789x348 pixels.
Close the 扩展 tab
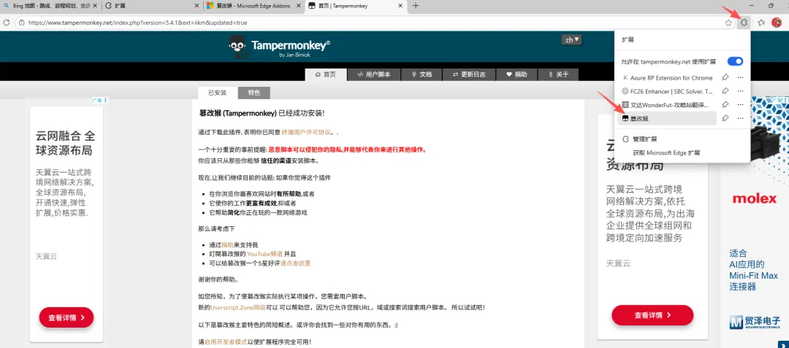coord(198,6)
